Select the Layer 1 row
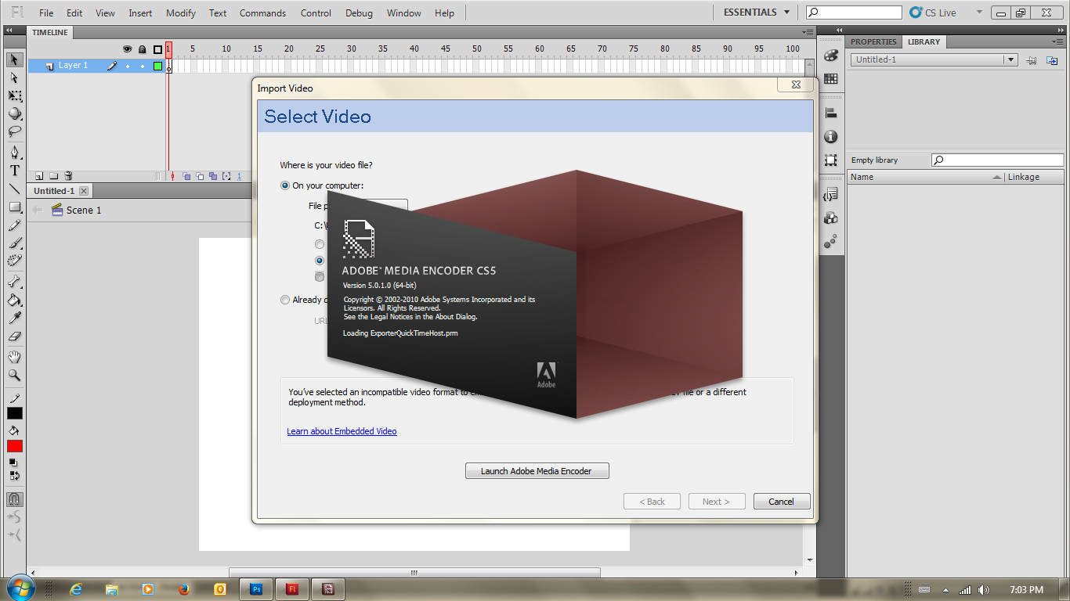This screenshot has width=1070, height=601. (97, 67)
